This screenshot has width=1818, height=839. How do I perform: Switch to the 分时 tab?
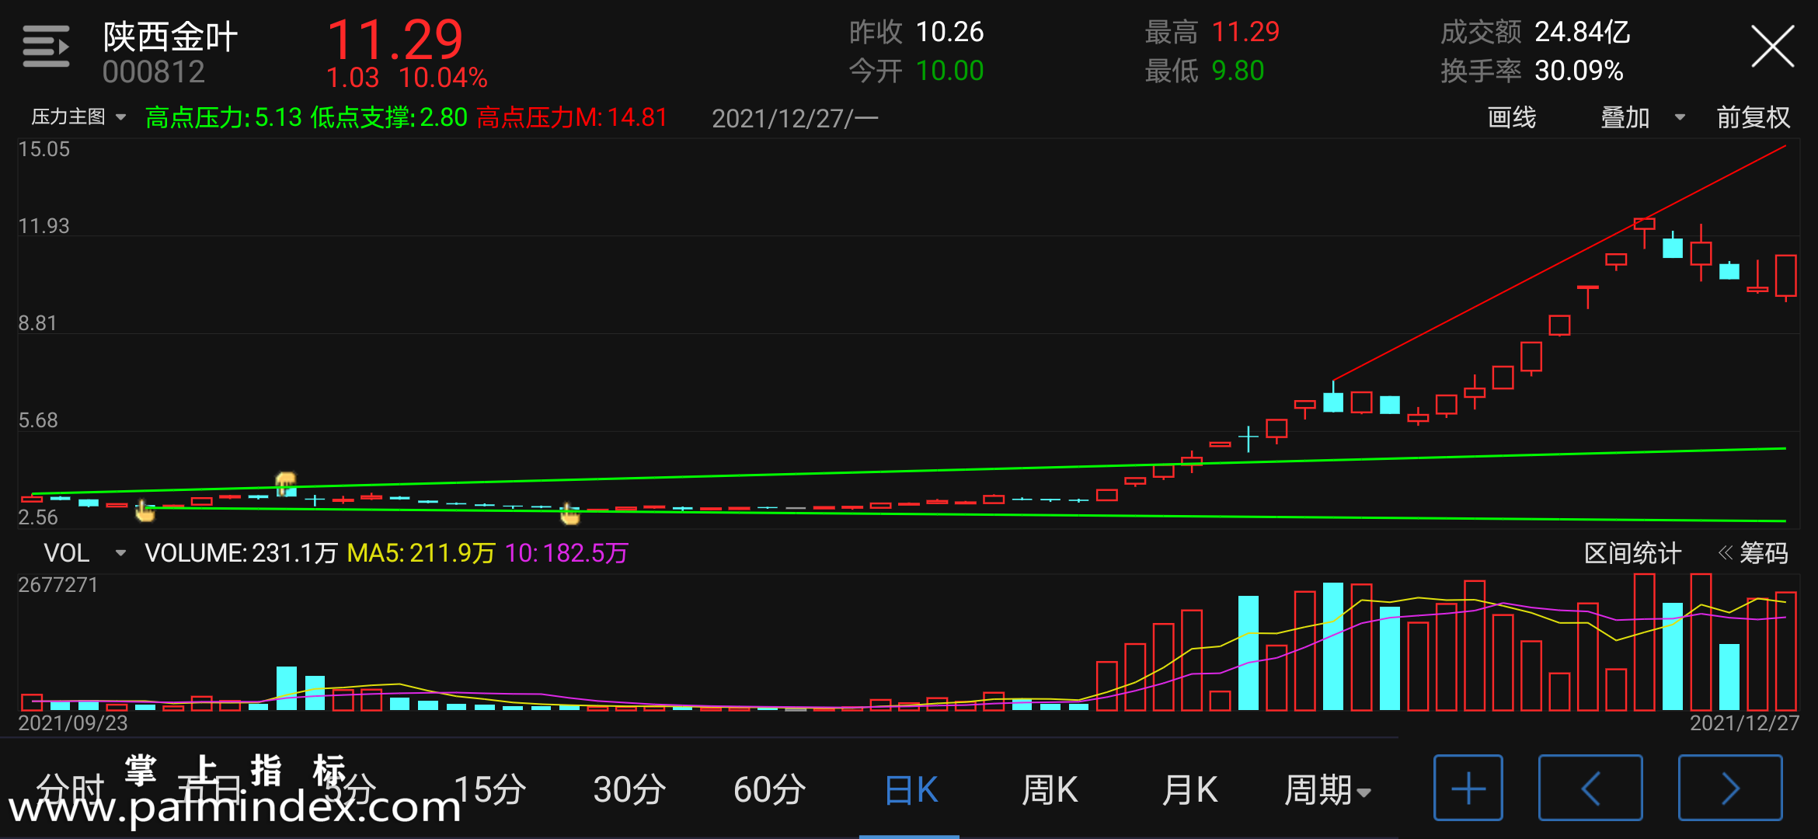click(70, 790)
